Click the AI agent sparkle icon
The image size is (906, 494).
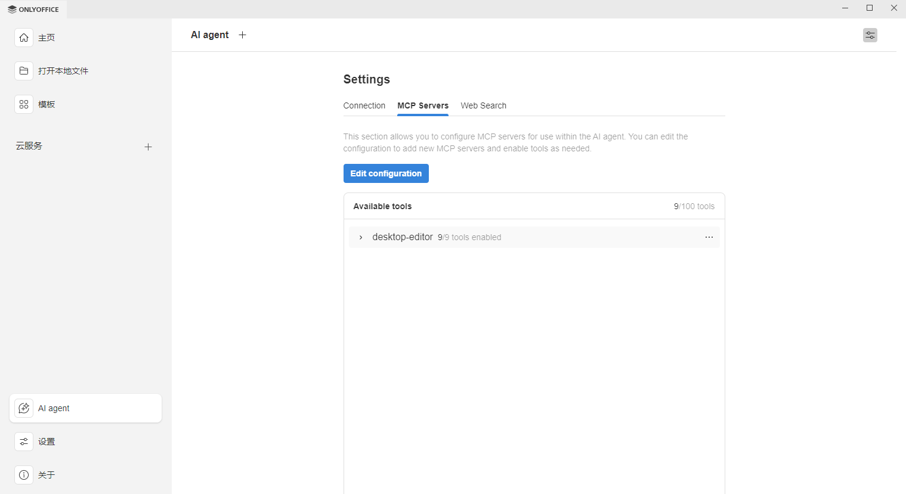coord(24,408)
